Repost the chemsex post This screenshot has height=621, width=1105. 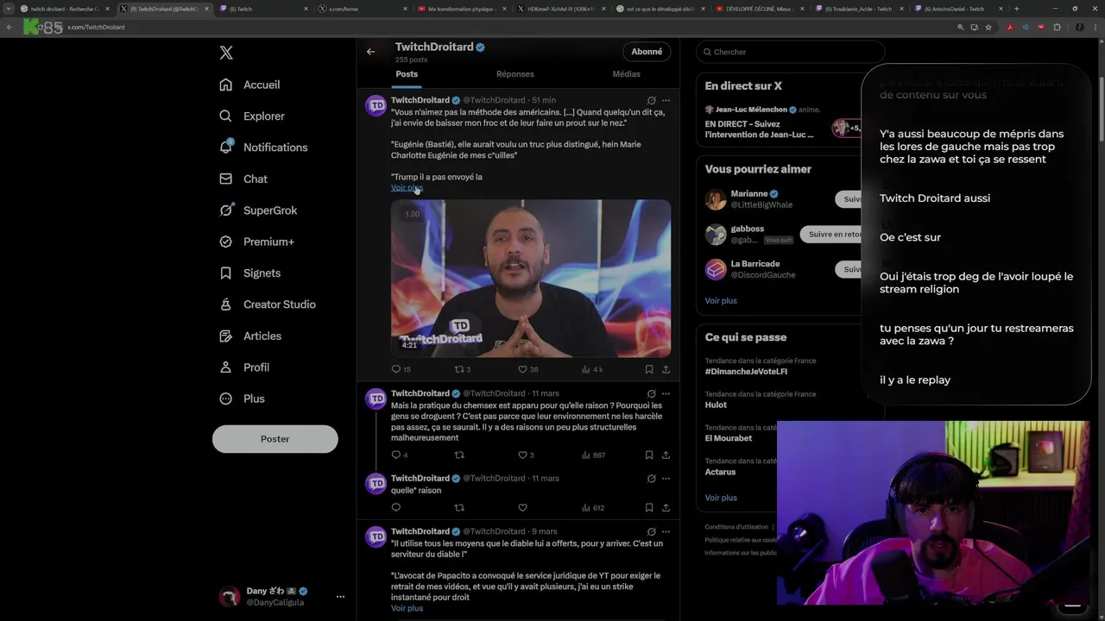click(x=459, y=455)
